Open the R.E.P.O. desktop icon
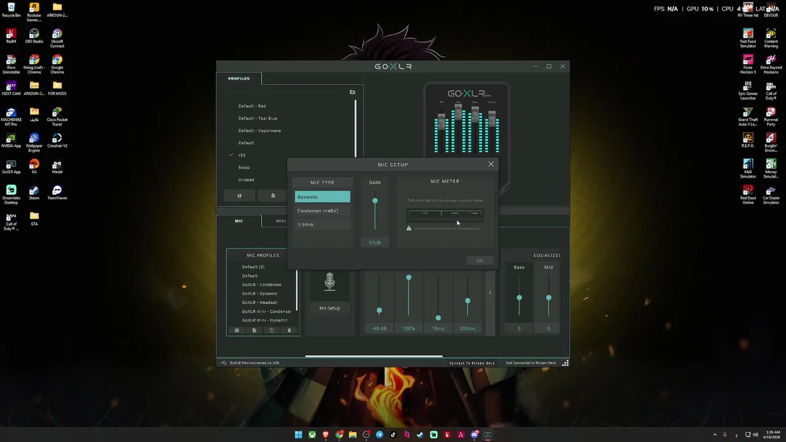Image resolution: width=786 pixels, height=442 pixels. tap(748, 140)
